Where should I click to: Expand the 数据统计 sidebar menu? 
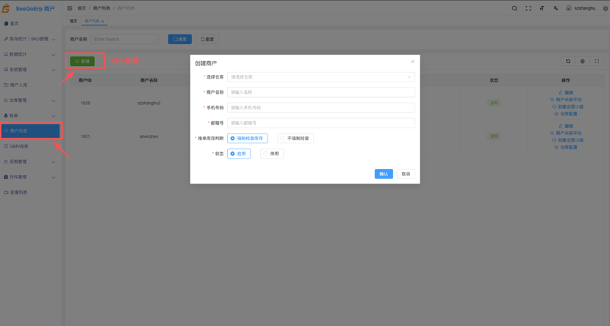(x=29, y=54)
